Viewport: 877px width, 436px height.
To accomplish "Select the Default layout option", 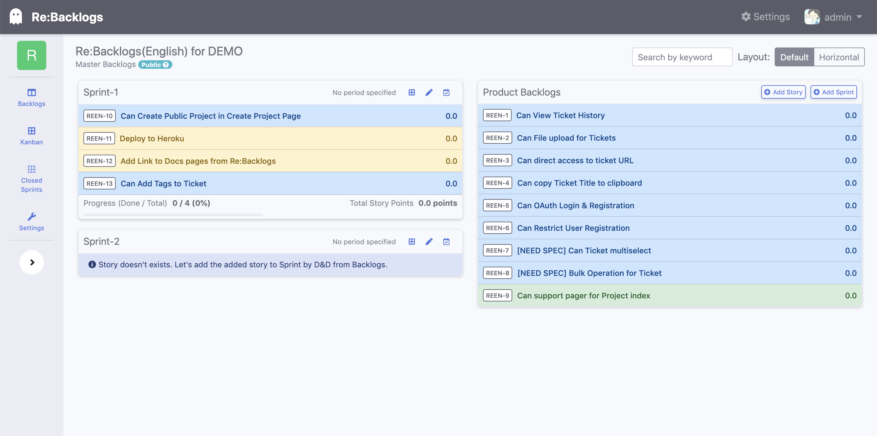I will tap(794, 57).
